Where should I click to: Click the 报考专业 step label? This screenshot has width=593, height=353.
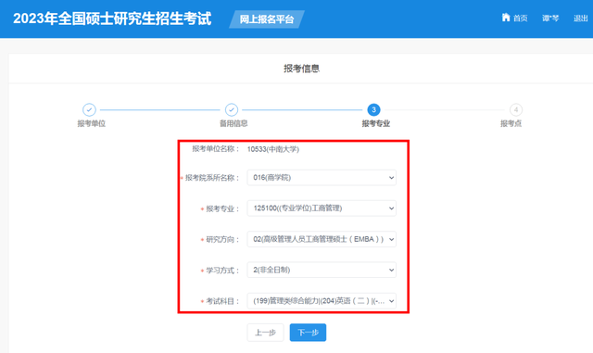(x=376, y=123)
